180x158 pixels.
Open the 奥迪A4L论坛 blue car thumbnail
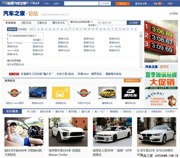click(38, 93)
